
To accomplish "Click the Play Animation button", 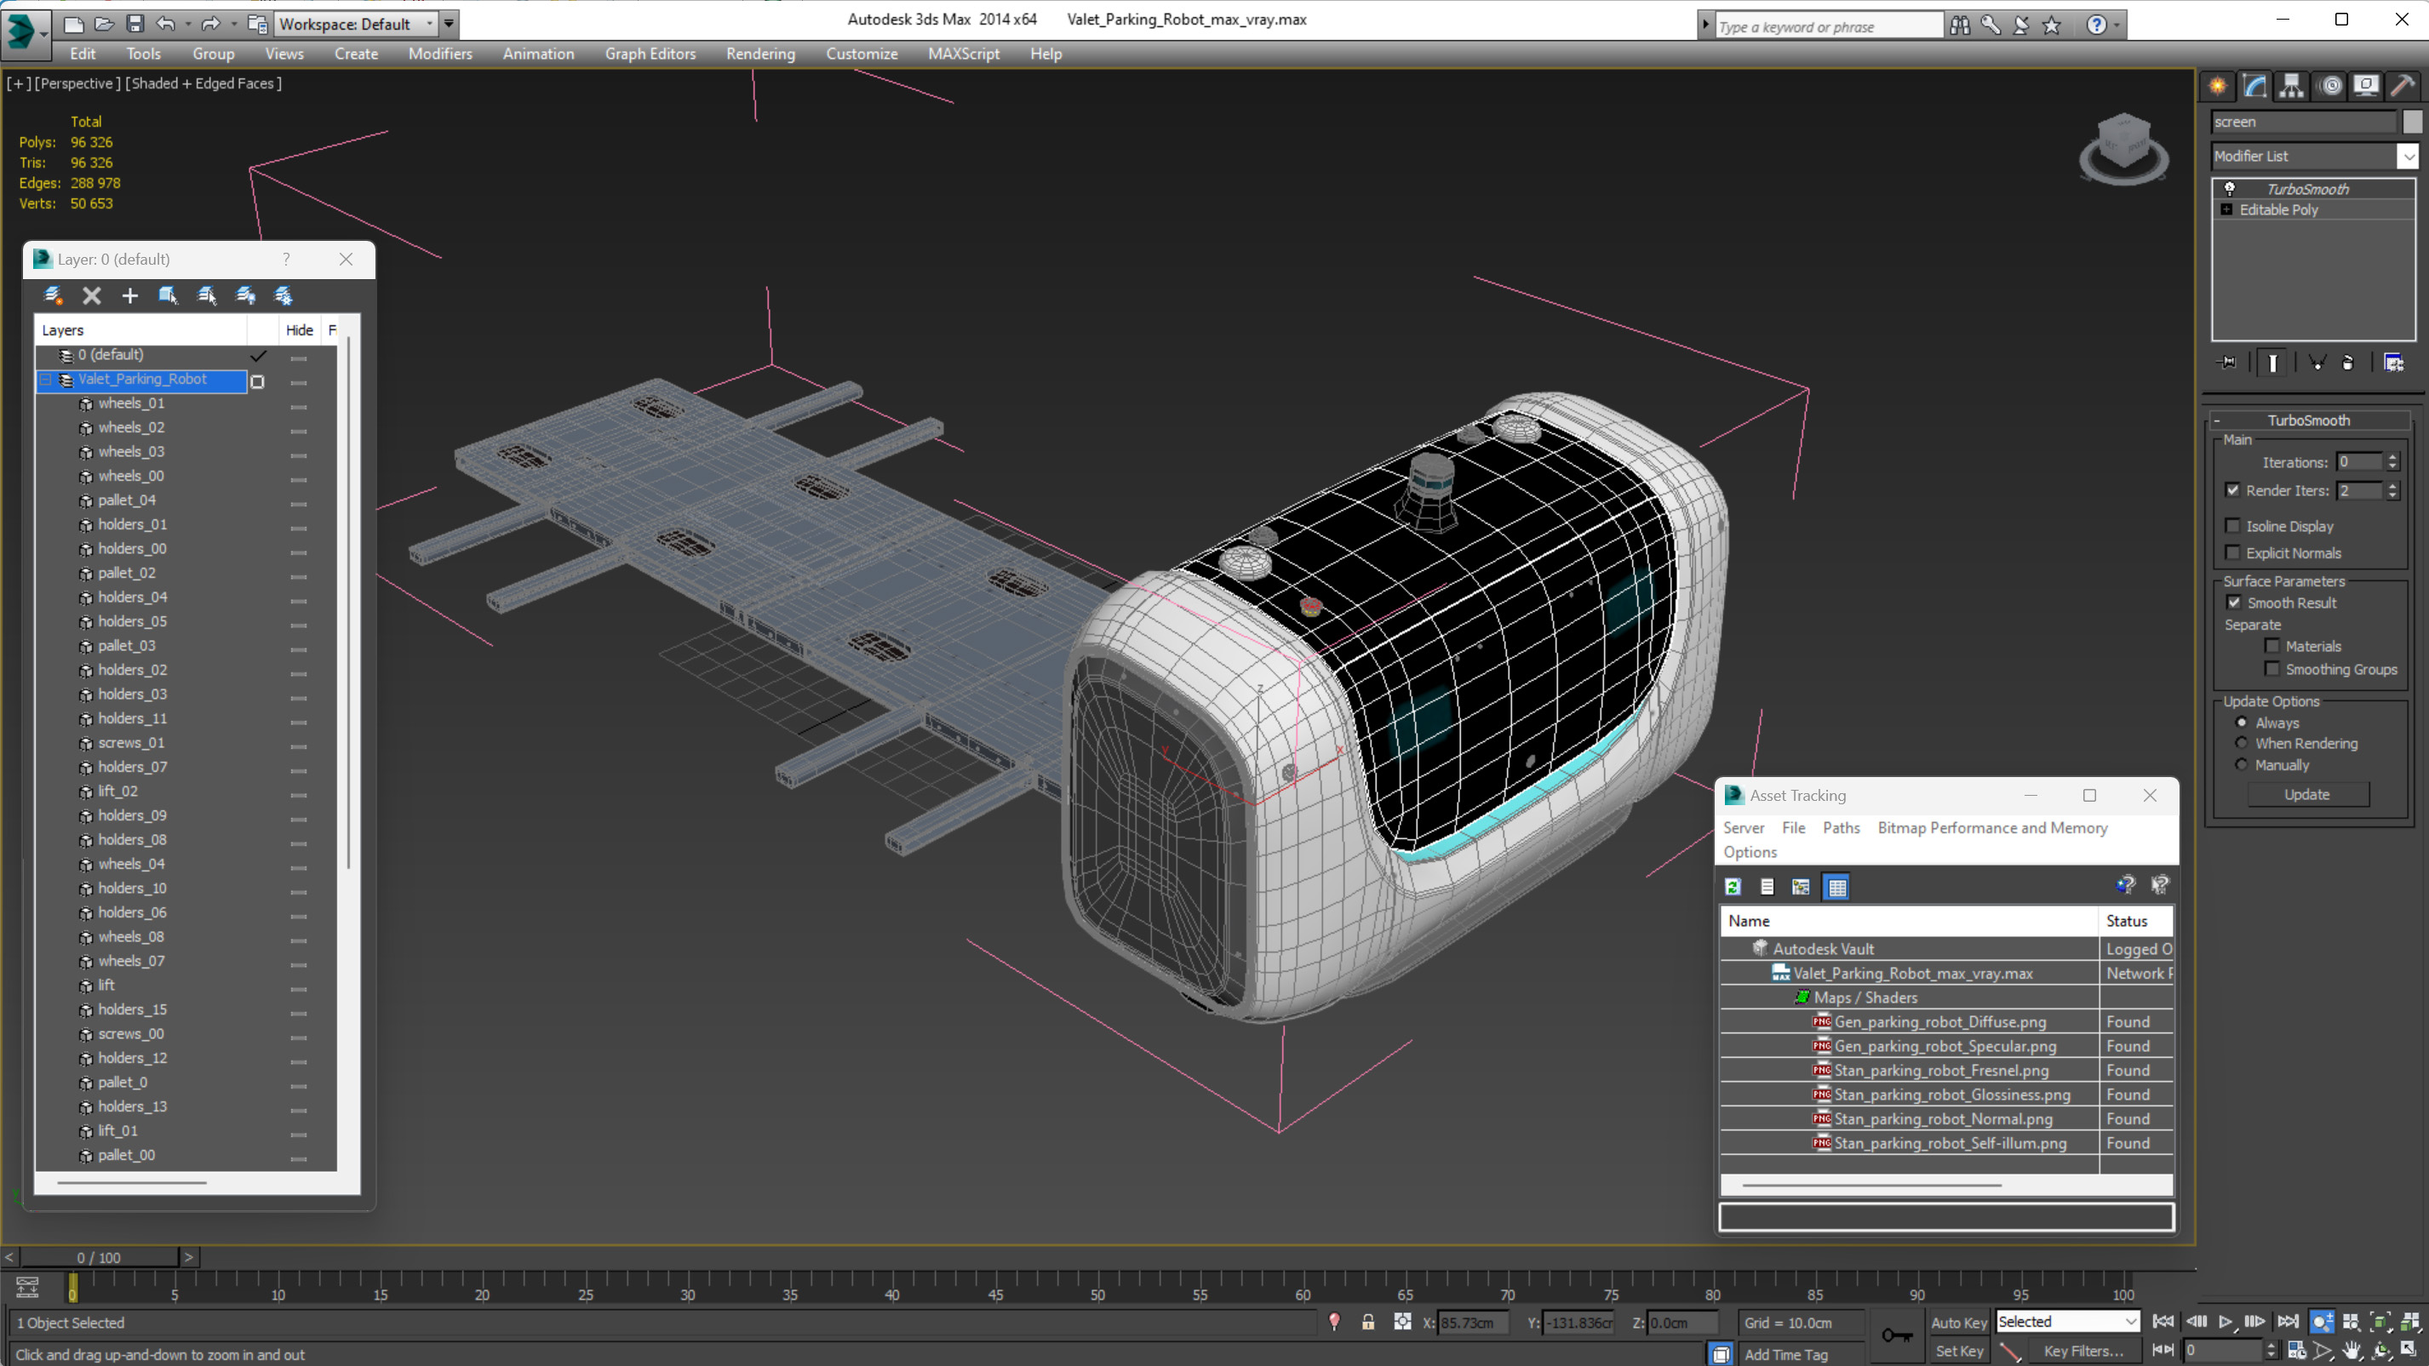I will tap(2225, 1322).
